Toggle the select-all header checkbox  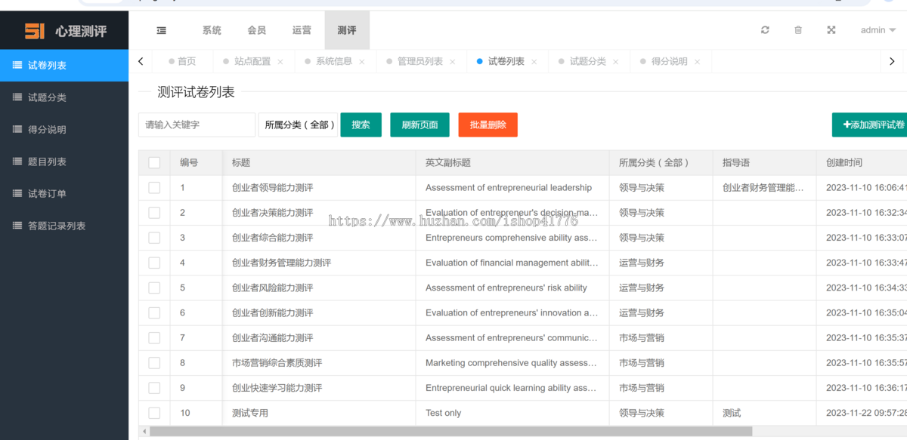click(x=154, y=162)
